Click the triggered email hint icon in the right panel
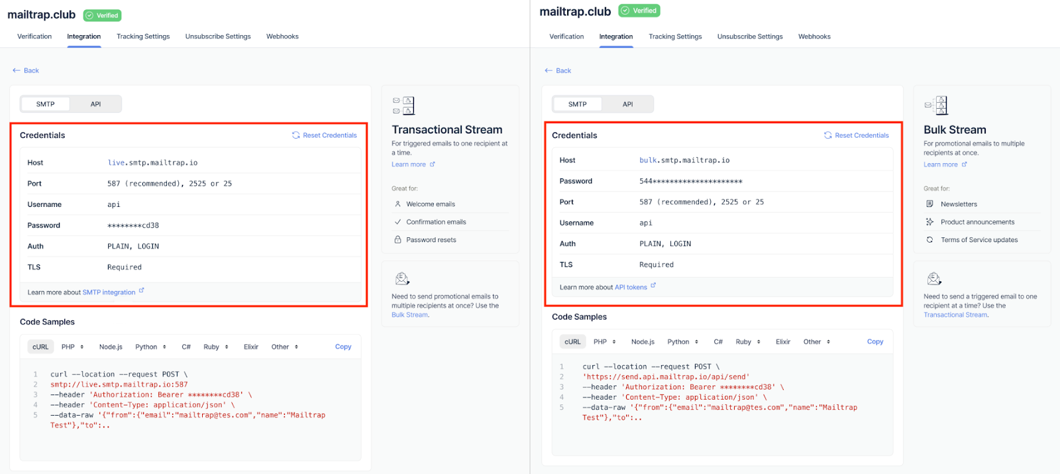 [934, 278]
